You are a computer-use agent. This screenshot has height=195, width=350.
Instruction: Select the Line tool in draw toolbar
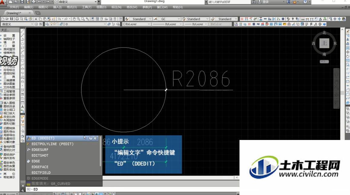tap(22, 31)
